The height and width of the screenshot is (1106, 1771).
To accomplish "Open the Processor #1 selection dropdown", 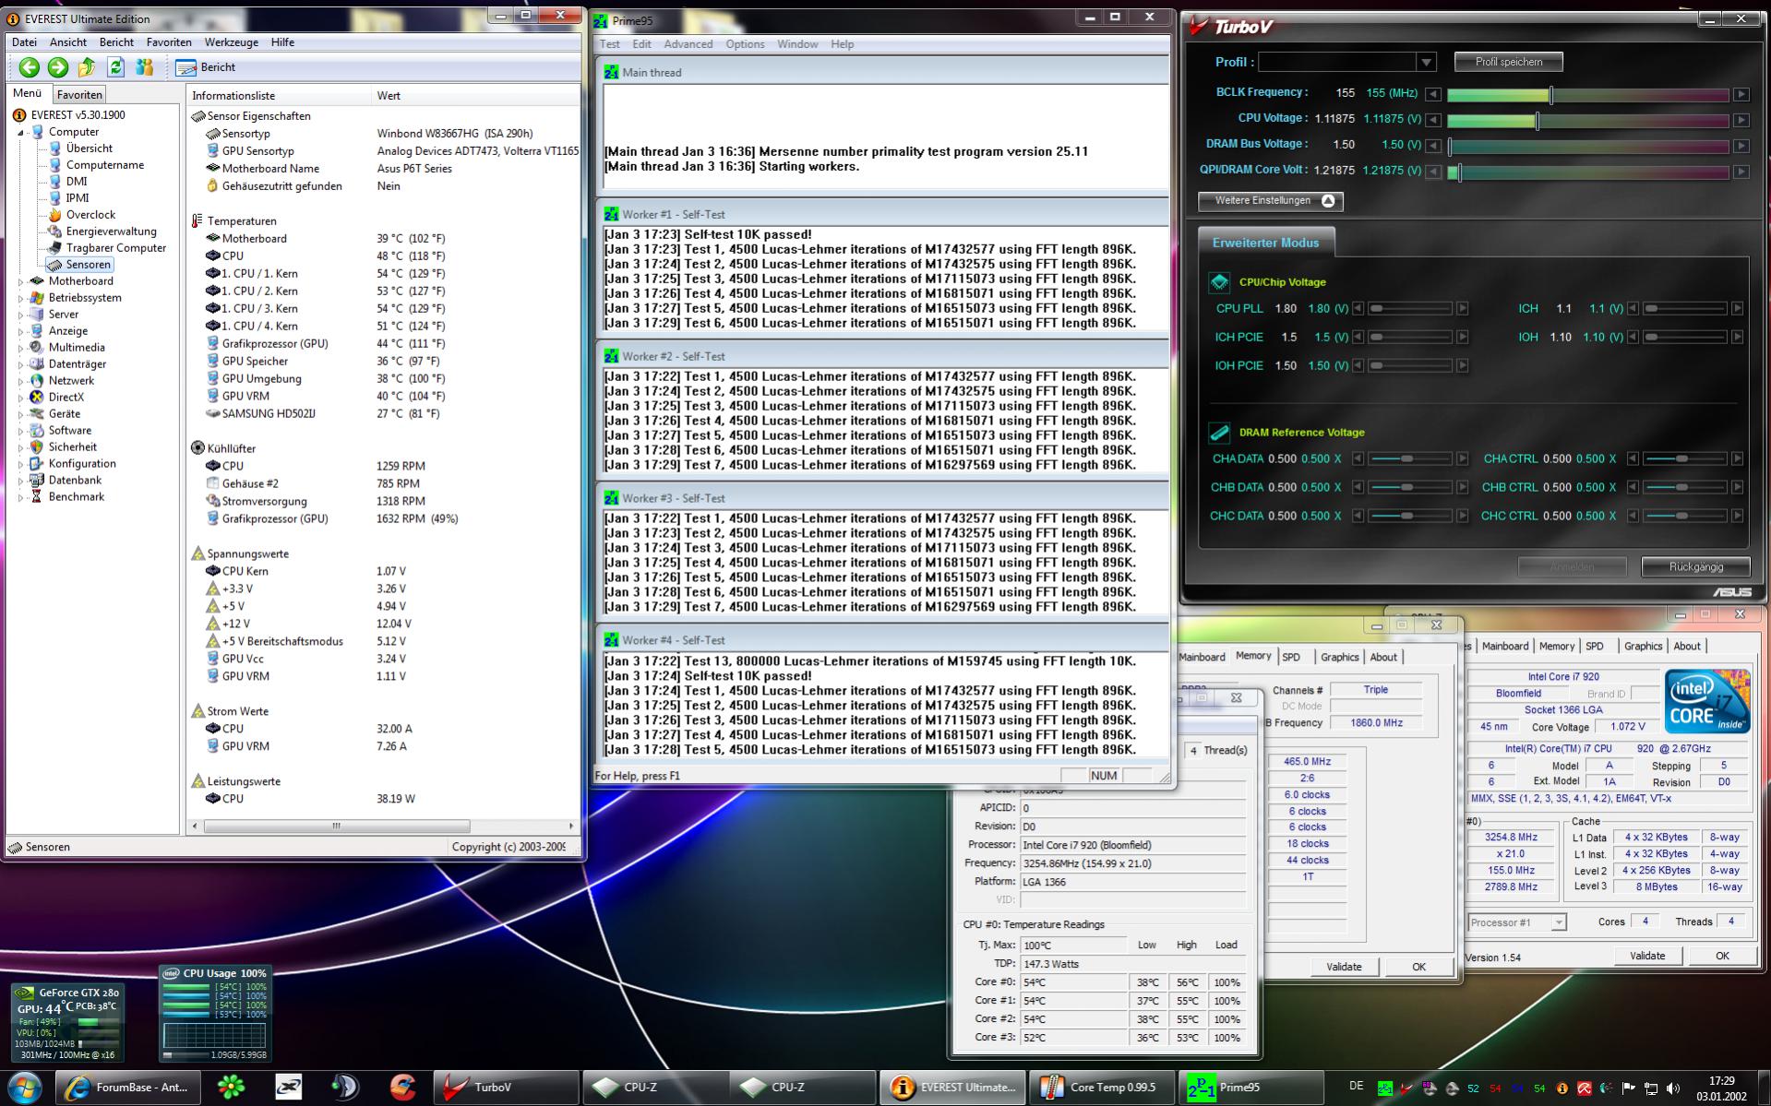I will [1558, 922].
